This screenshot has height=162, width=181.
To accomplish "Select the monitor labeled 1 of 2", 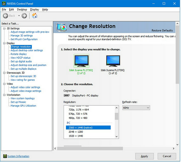I will tap(113, 61).
